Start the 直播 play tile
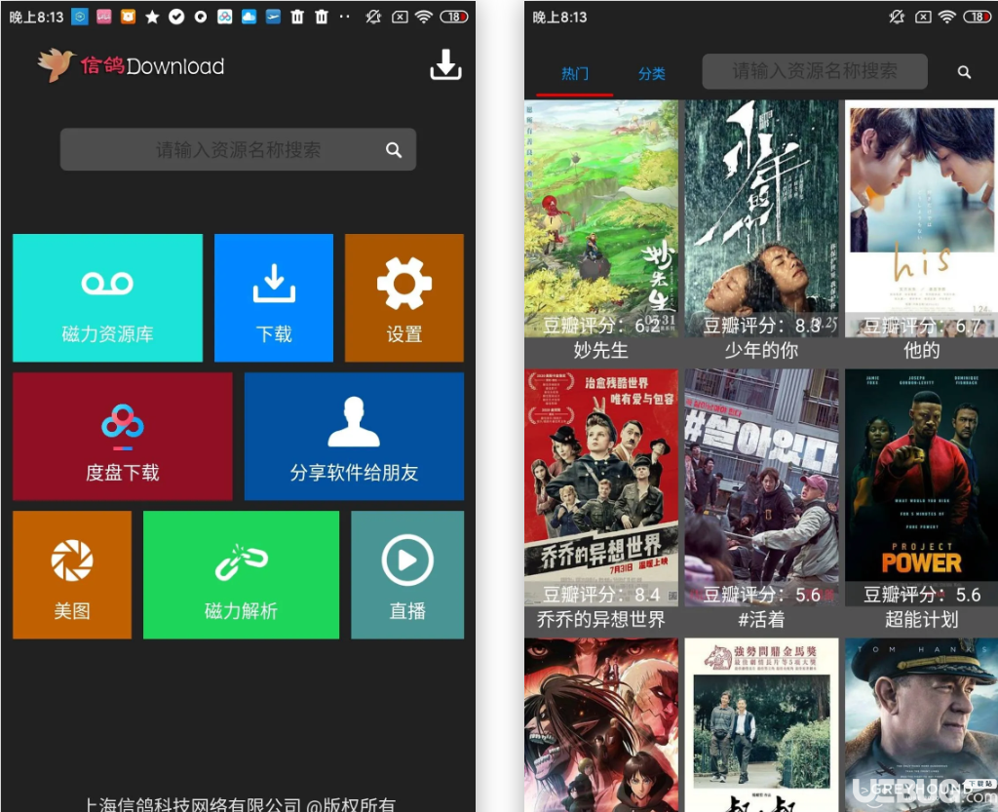998x812 pixels. click(x=407, y=574)
